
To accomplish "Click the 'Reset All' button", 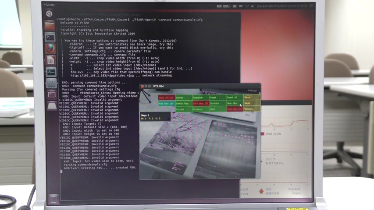I will [235, 98].
